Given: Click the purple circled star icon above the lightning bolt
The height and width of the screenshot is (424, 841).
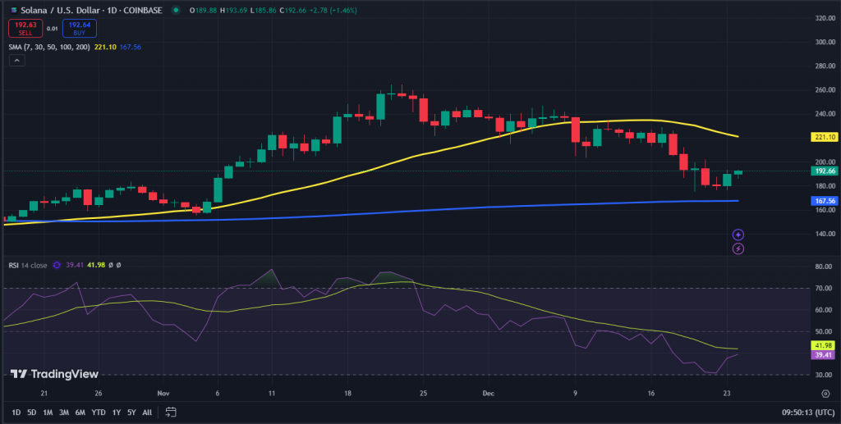Looking at the screenshot, I should point(738,235).
